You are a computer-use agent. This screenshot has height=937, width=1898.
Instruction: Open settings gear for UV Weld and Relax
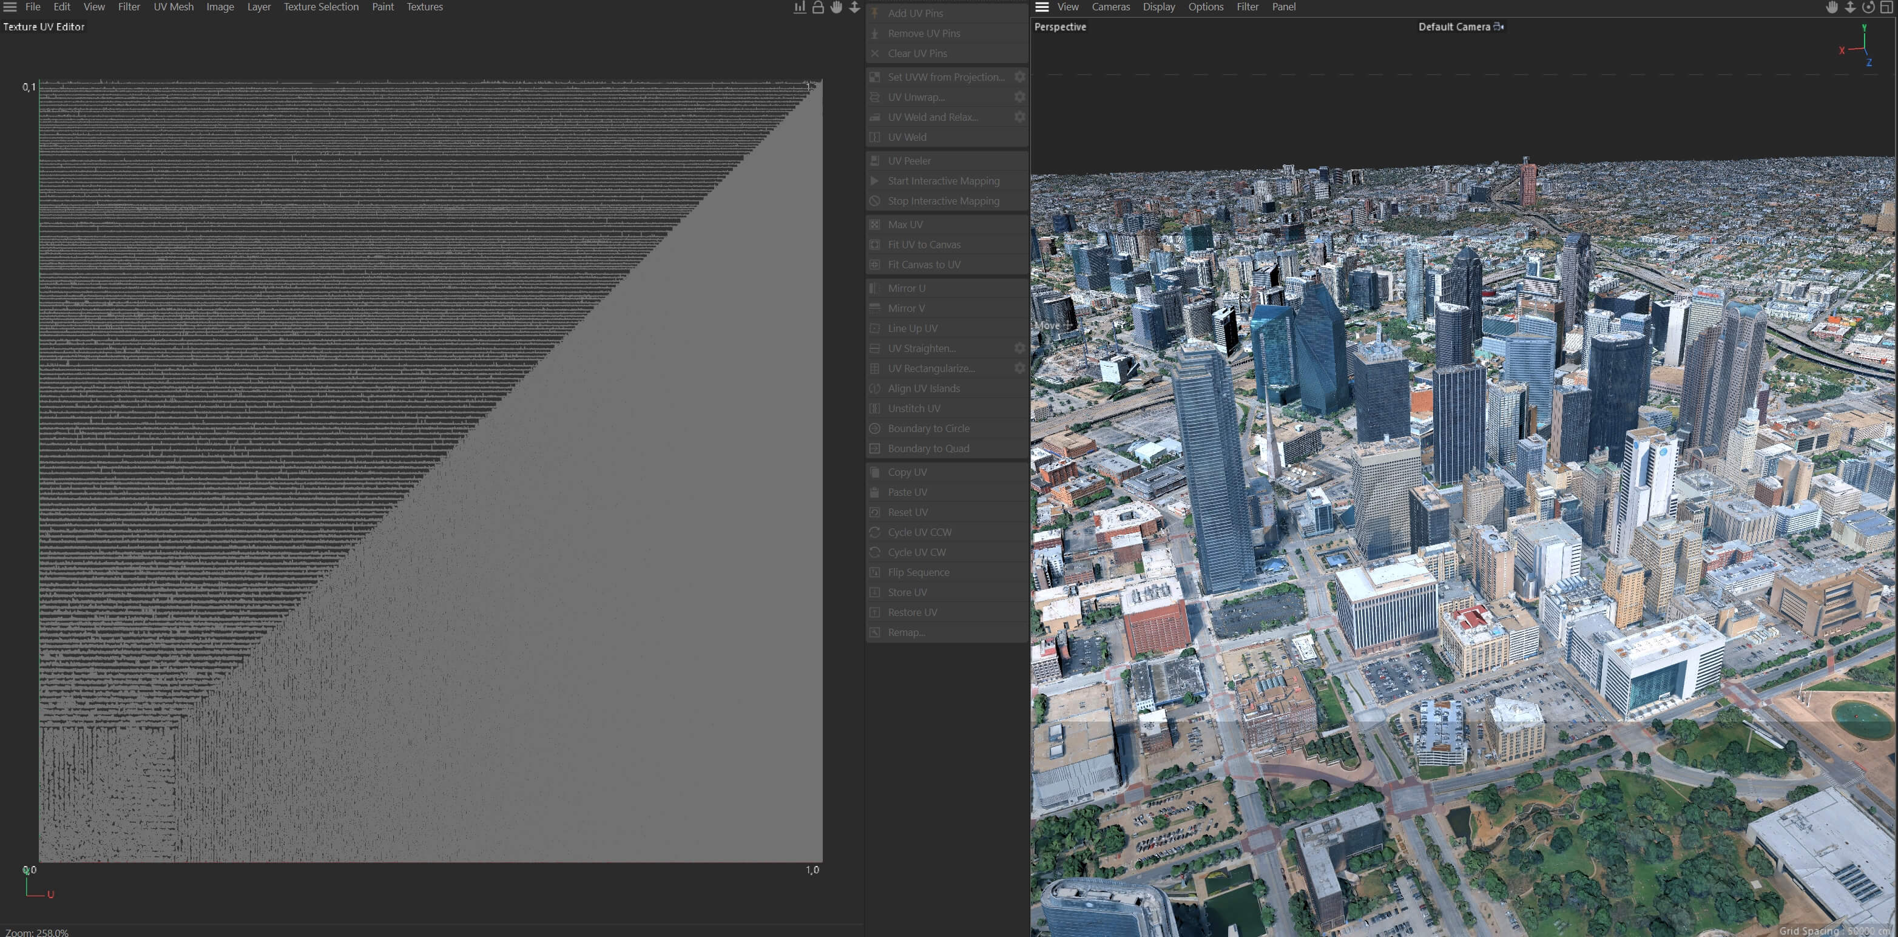point(1020,117)
